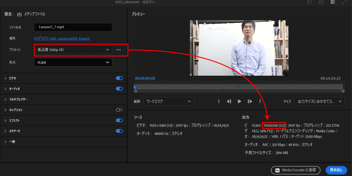Click the media file export icon beside 設定

pos(20,14)
